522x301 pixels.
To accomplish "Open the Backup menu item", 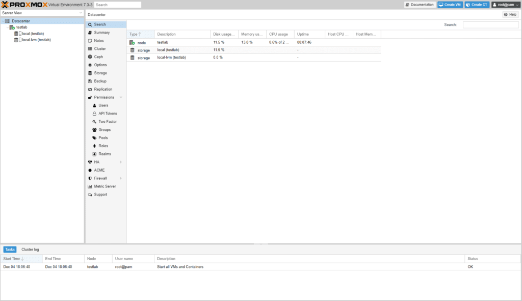I will tap(106, 81).
